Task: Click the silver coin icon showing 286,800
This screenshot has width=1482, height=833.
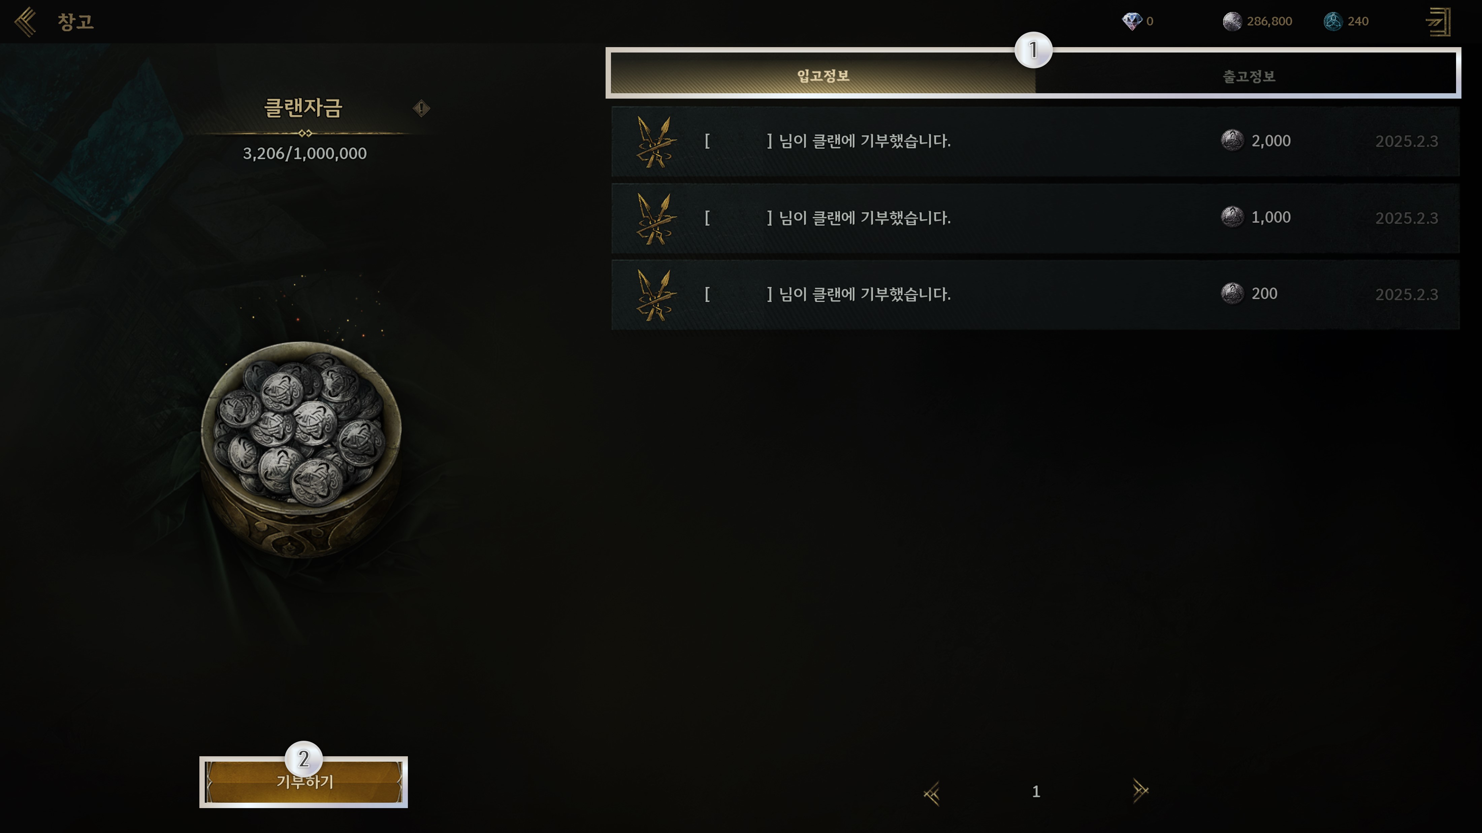Action: coord(1232,21)
